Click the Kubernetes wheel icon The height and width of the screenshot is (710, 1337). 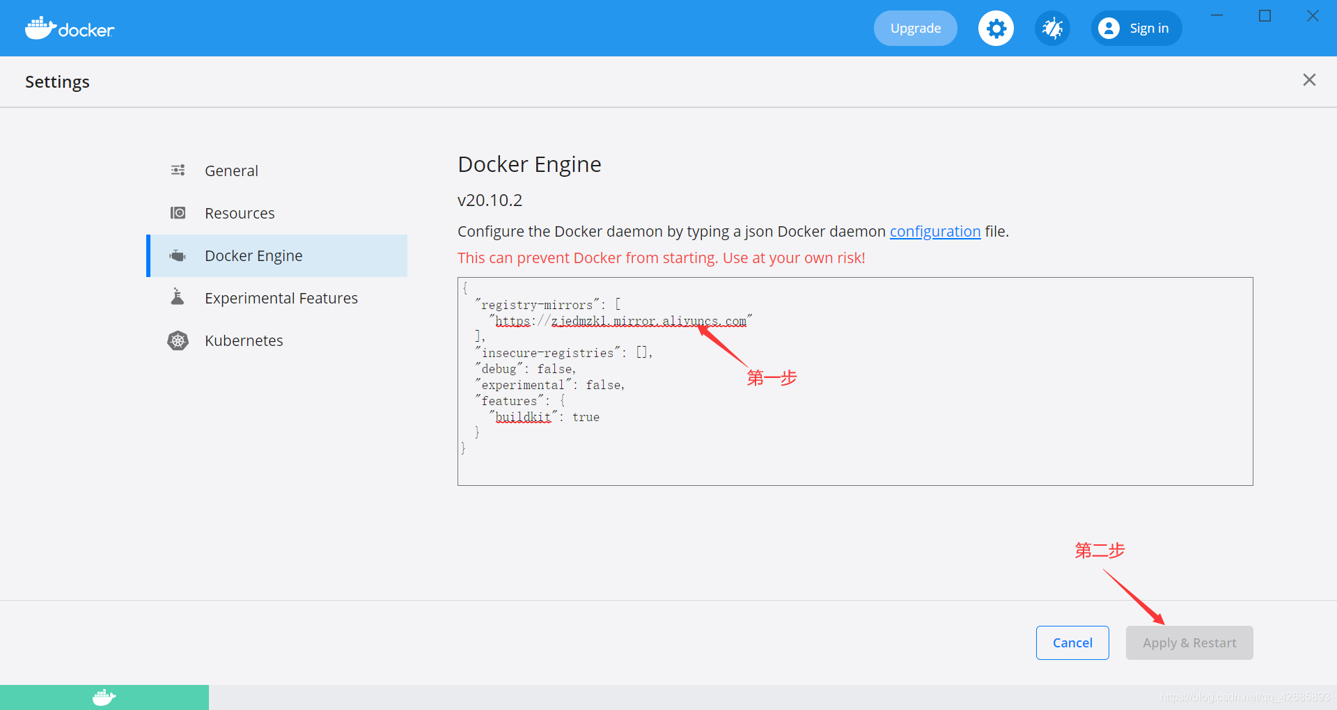point(178,340)
